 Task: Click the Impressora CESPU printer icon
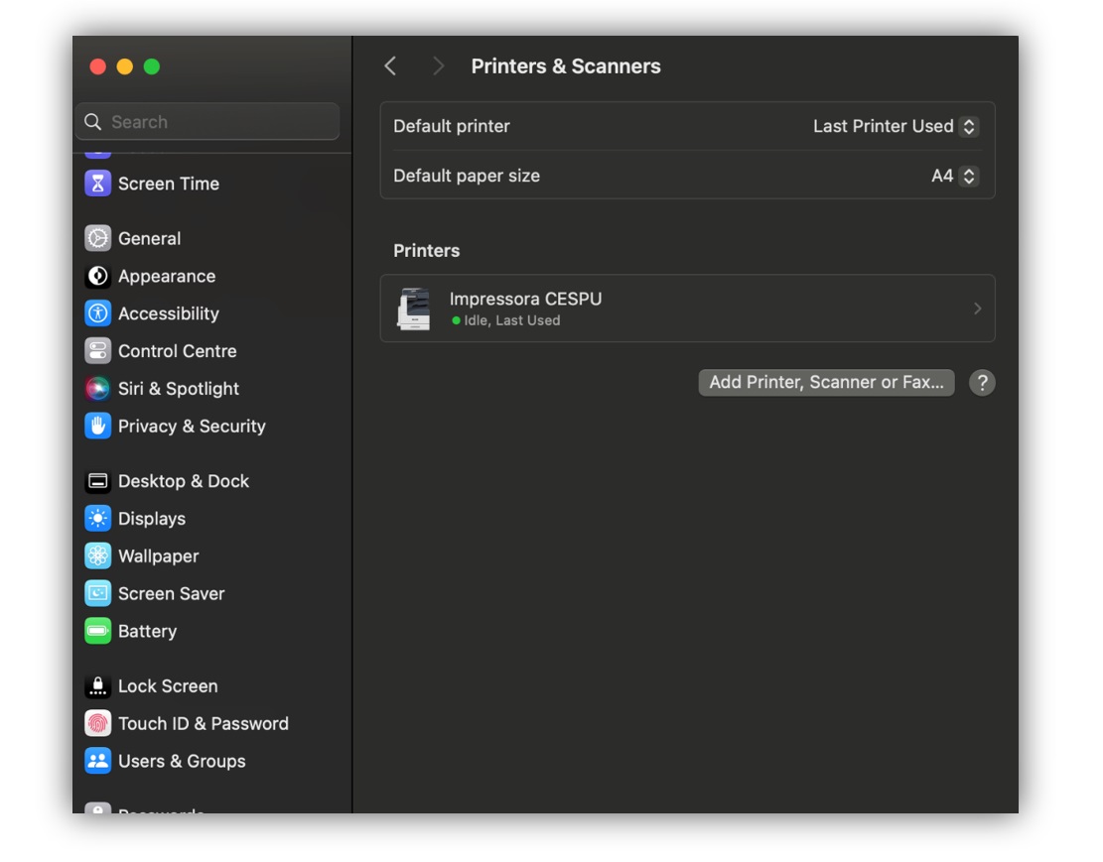click(x=414, y=308)
